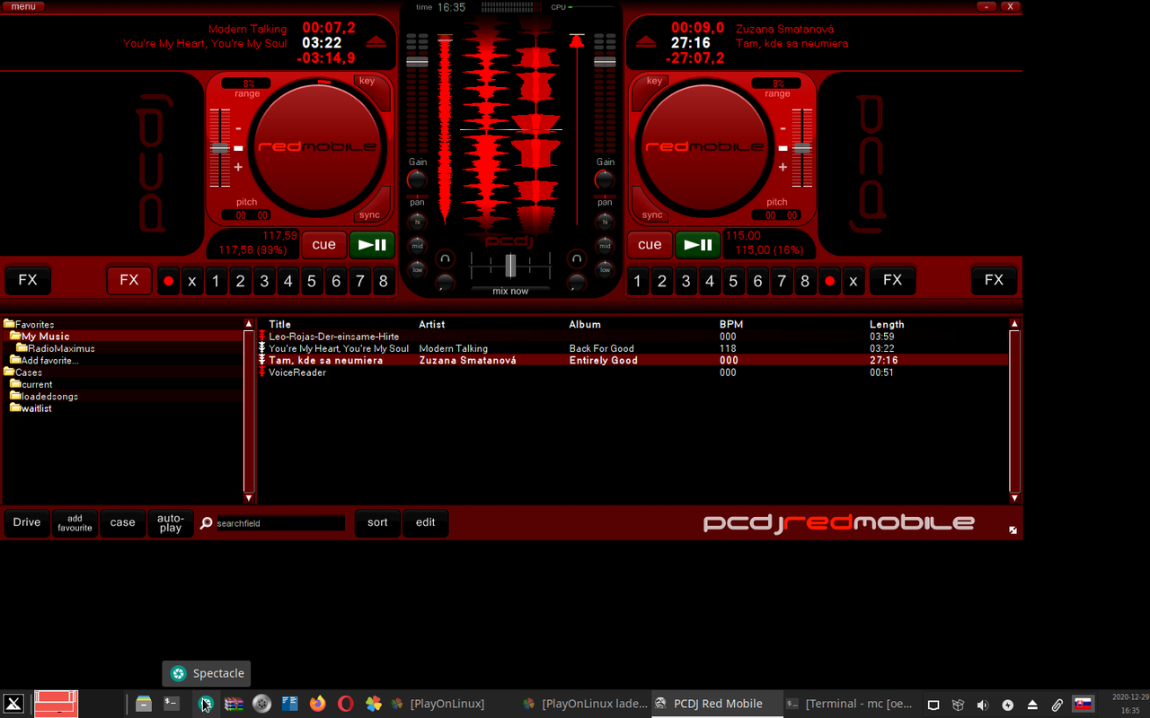1150x718 pixels.
Task: Click the Drive button
Action: [27, 523]
